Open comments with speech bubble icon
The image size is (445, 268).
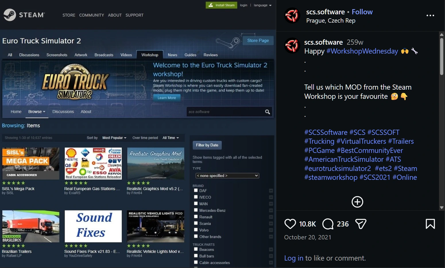click(x=328, y=224)
